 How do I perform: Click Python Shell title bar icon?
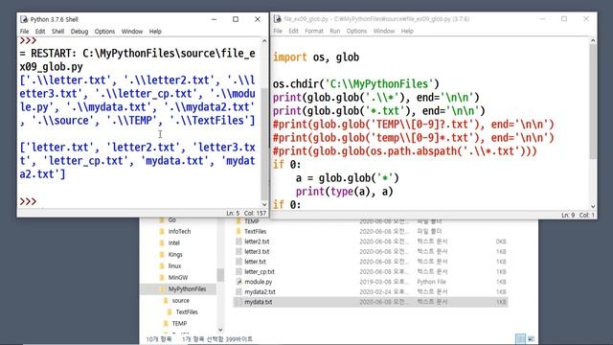(x=24, y=19)
